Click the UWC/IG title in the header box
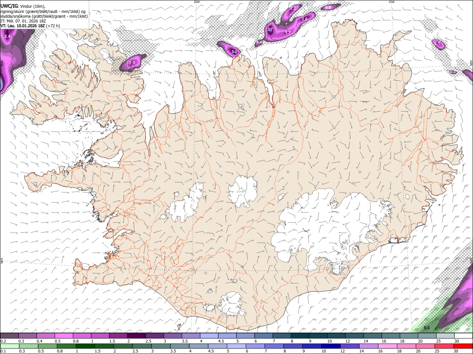This screenshot has width=473, height=354. click(8, 6)
